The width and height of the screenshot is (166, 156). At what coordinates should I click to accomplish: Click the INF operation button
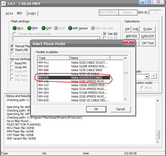click(x=128, y=29)
